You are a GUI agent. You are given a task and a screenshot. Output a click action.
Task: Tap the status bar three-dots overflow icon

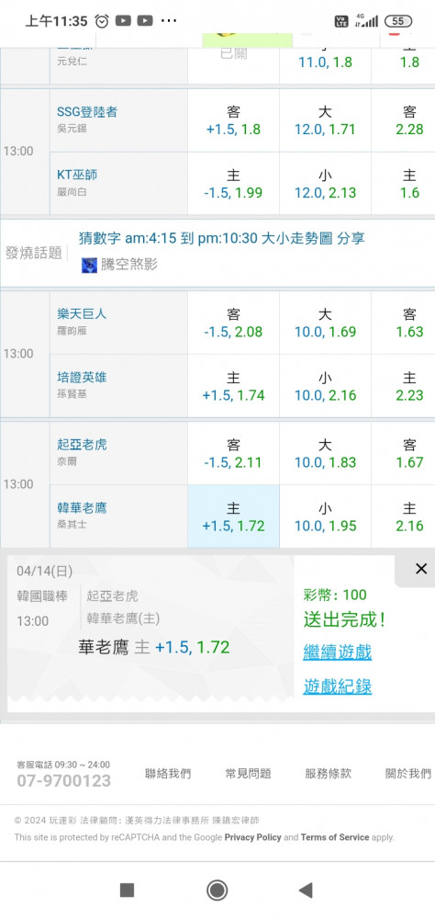click(x=168, y=21)
